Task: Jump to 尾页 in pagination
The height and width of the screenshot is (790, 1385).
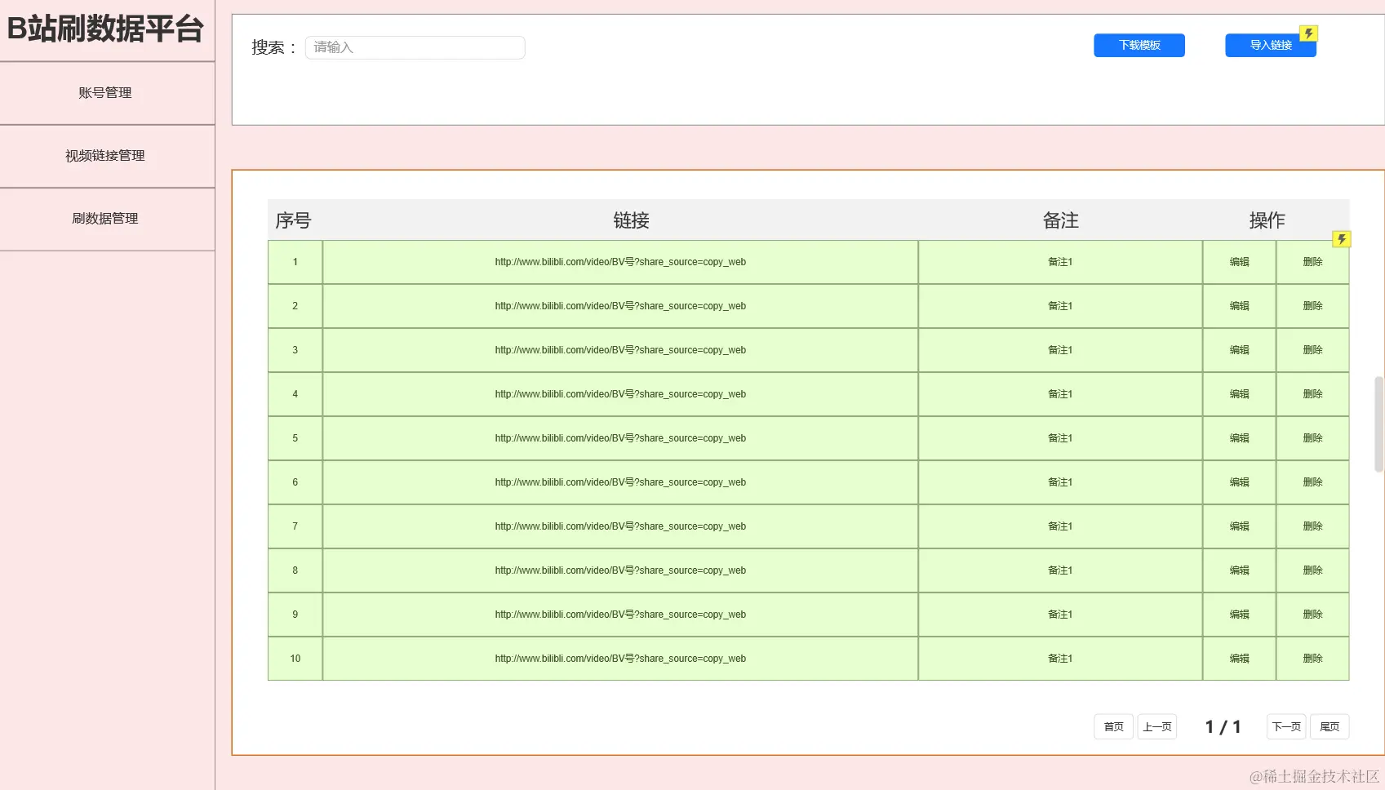Action: [x=1330, y=726]
